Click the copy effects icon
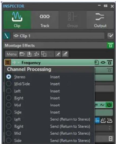Image resolution: width=116 pixels, height=144 pixels. [x=44, y=54]
